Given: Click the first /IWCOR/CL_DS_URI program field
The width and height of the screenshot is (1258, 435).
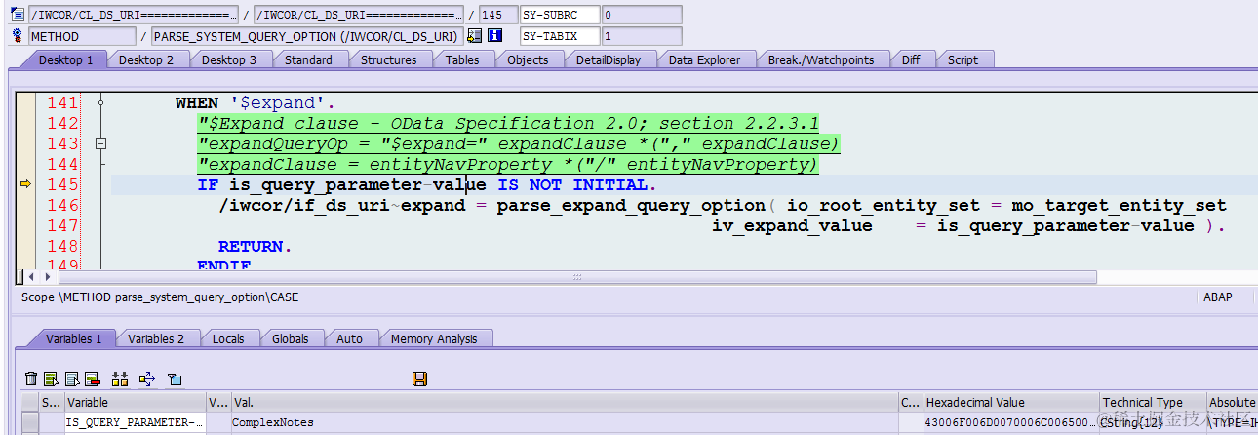Looking at the screenshot, I should 133,15.
